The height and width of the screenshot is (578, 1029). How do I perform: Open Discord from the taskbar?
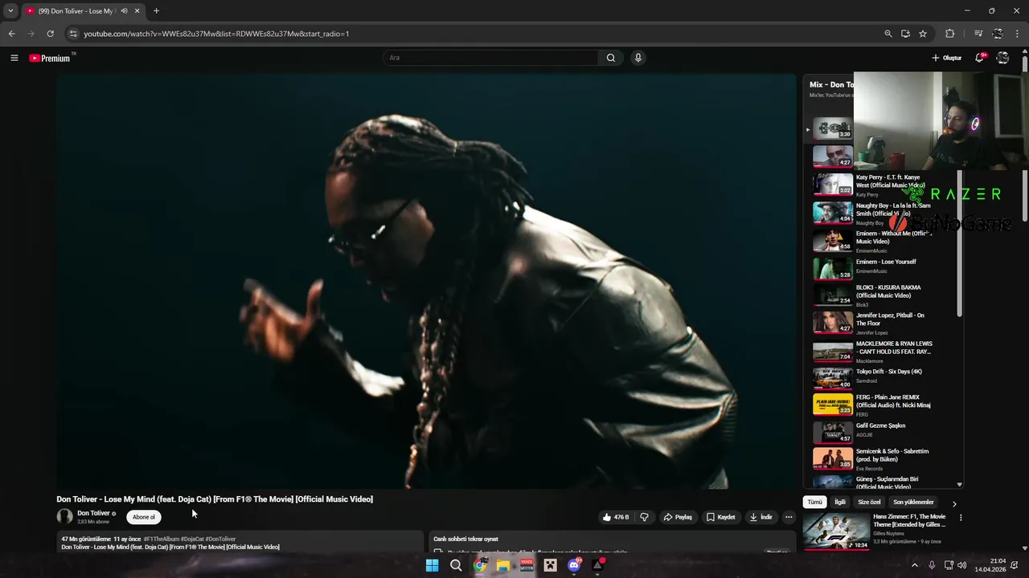tap(574, 565)
